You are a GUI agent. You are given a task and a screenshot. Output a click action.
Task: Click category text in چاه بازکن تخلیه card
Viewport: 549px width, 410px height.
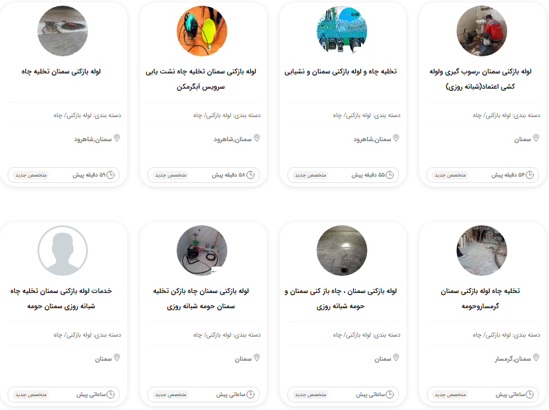[227, 335]
